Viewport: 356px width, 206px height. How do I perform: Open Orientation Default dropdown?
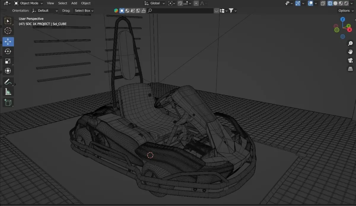click(x=45, y=11)
